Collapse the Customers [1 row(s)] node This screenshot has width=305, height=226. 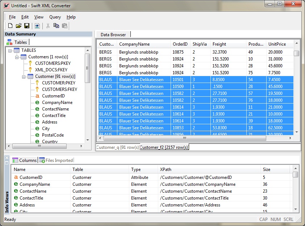[x=17, y=57]
